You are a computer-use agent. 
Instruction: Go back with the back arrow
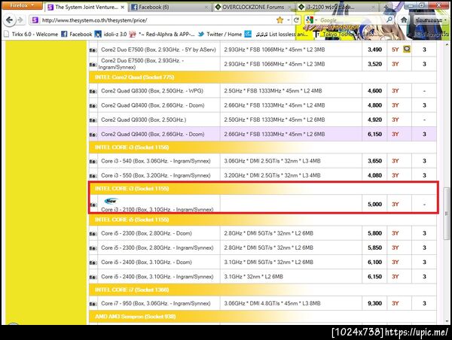[x=10, y=20]
